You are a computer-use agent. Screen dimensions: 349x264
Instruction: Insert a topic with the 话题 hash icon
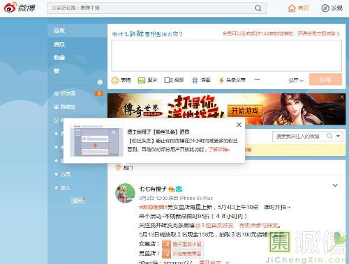[201, 80]
